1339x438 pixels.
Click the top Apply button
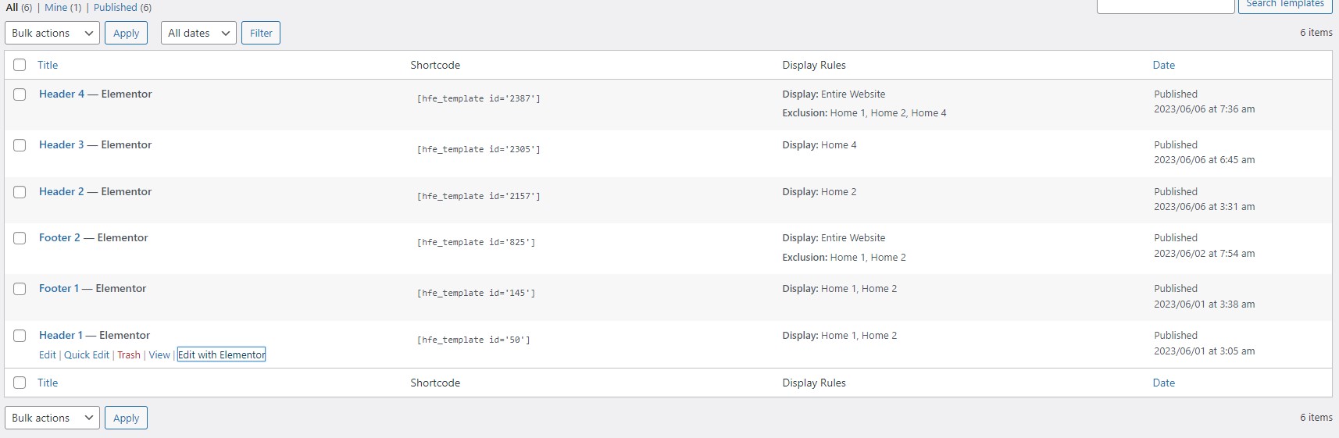click(126, 34)
